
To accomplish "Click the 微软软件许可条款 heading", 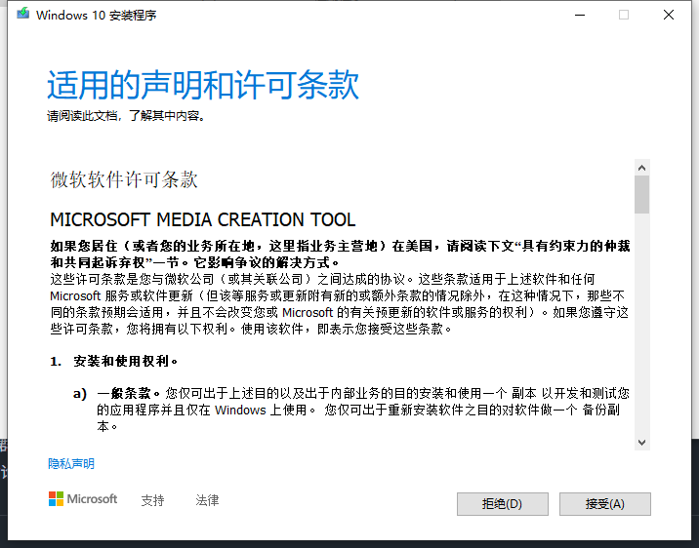I will (124, 179).
